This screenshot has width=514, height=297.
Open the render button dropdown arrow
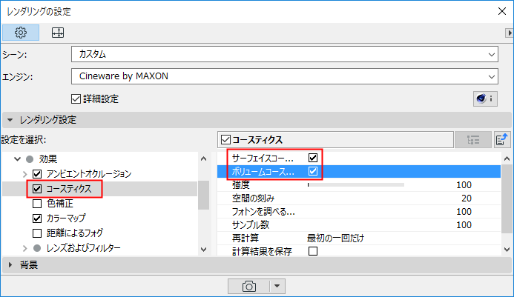pos(277,286)
